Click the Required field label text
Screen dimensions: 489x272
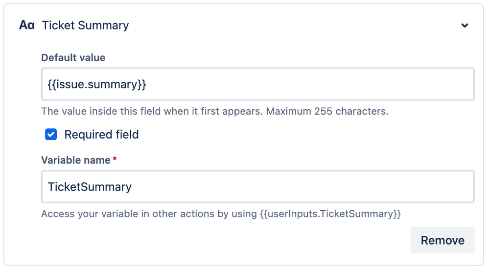[101, 134]
